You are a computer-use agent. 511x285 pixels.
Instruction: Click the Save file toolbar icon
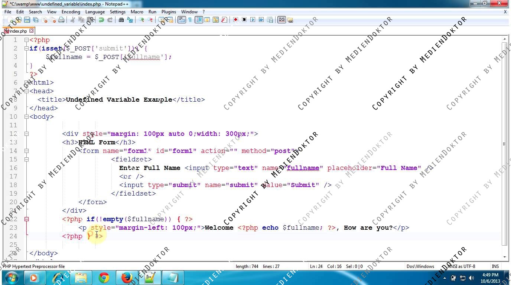click(27, 20)
